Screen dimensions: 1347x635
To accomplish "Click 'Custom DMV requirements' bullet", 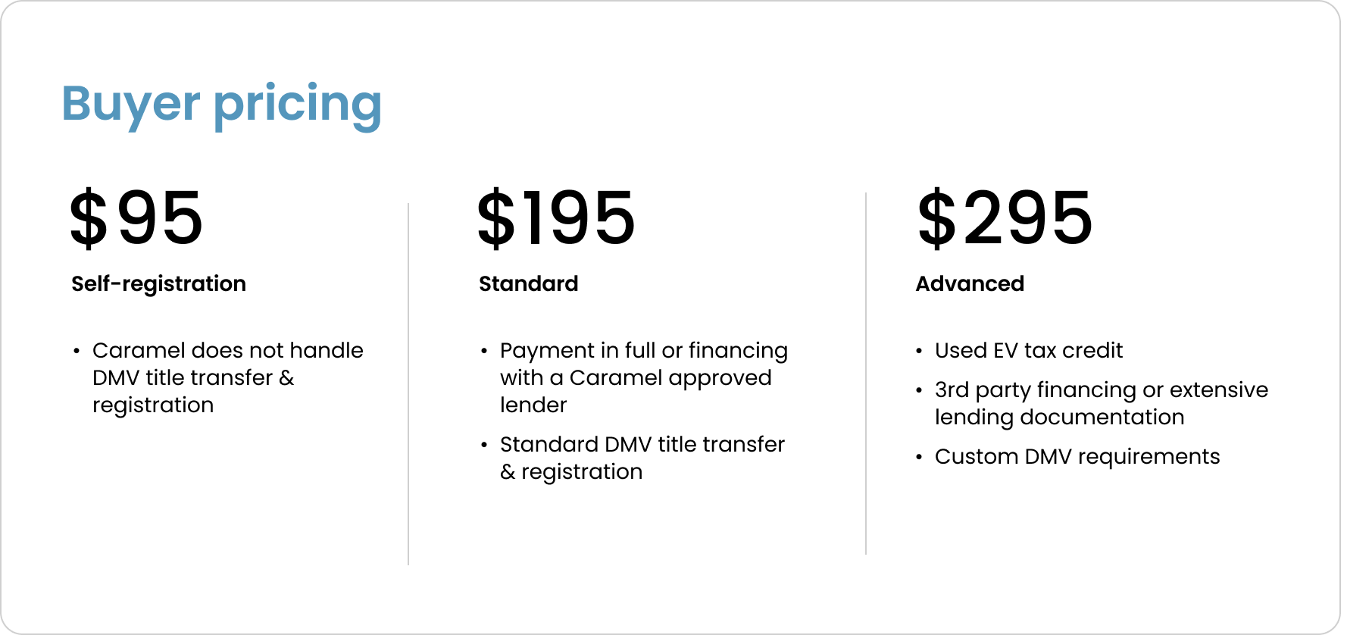I will [x=1077, y=456].
